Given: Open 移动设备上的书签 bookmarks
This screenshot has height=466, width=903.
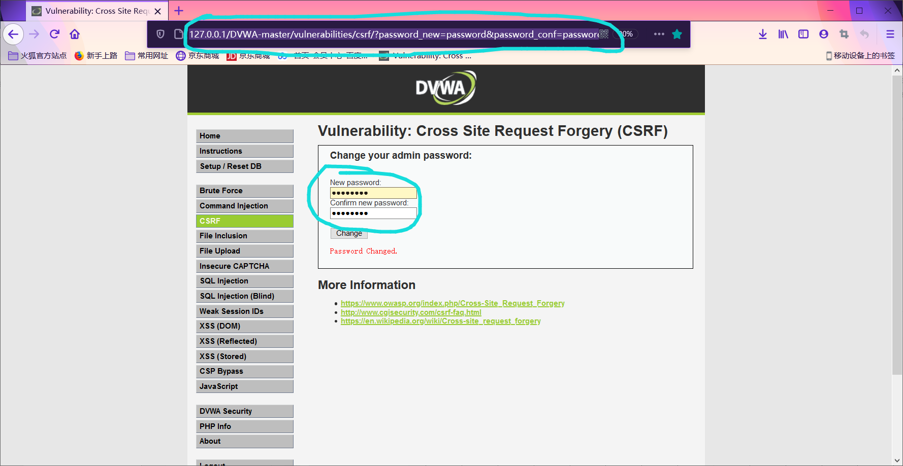Looking at the screenshot, I should pos(860,56).
